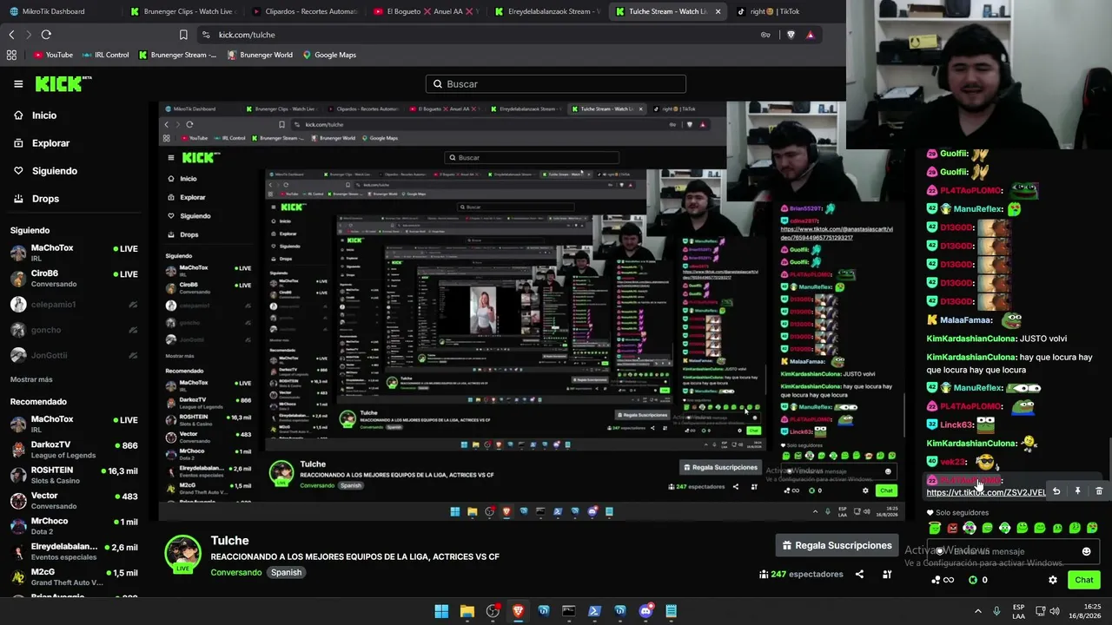
Task: Open ROSHTEIN recommended channel
Action: (74, 475)
